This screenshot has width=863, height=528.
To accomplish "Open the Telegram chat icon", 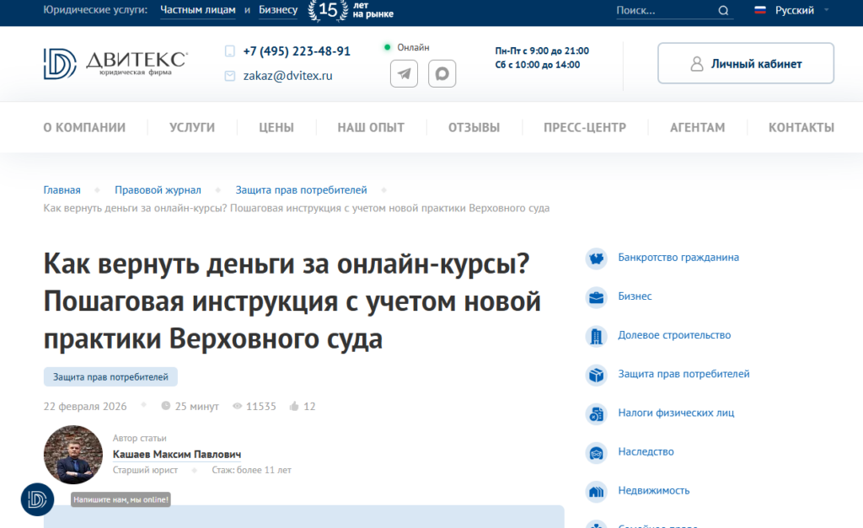I will coord(405,73).
